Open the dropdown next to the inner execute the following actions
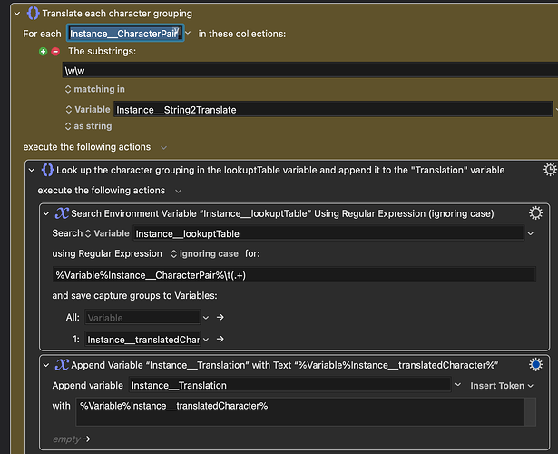The image size is (558, 454). pos(179,192)
